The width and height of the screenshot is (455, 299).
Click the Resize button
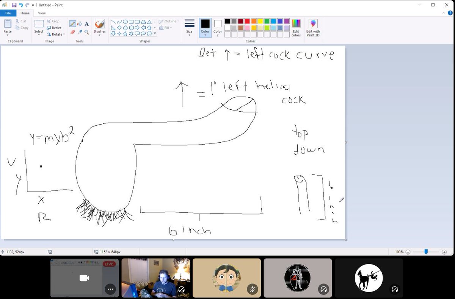click(55, 28)
